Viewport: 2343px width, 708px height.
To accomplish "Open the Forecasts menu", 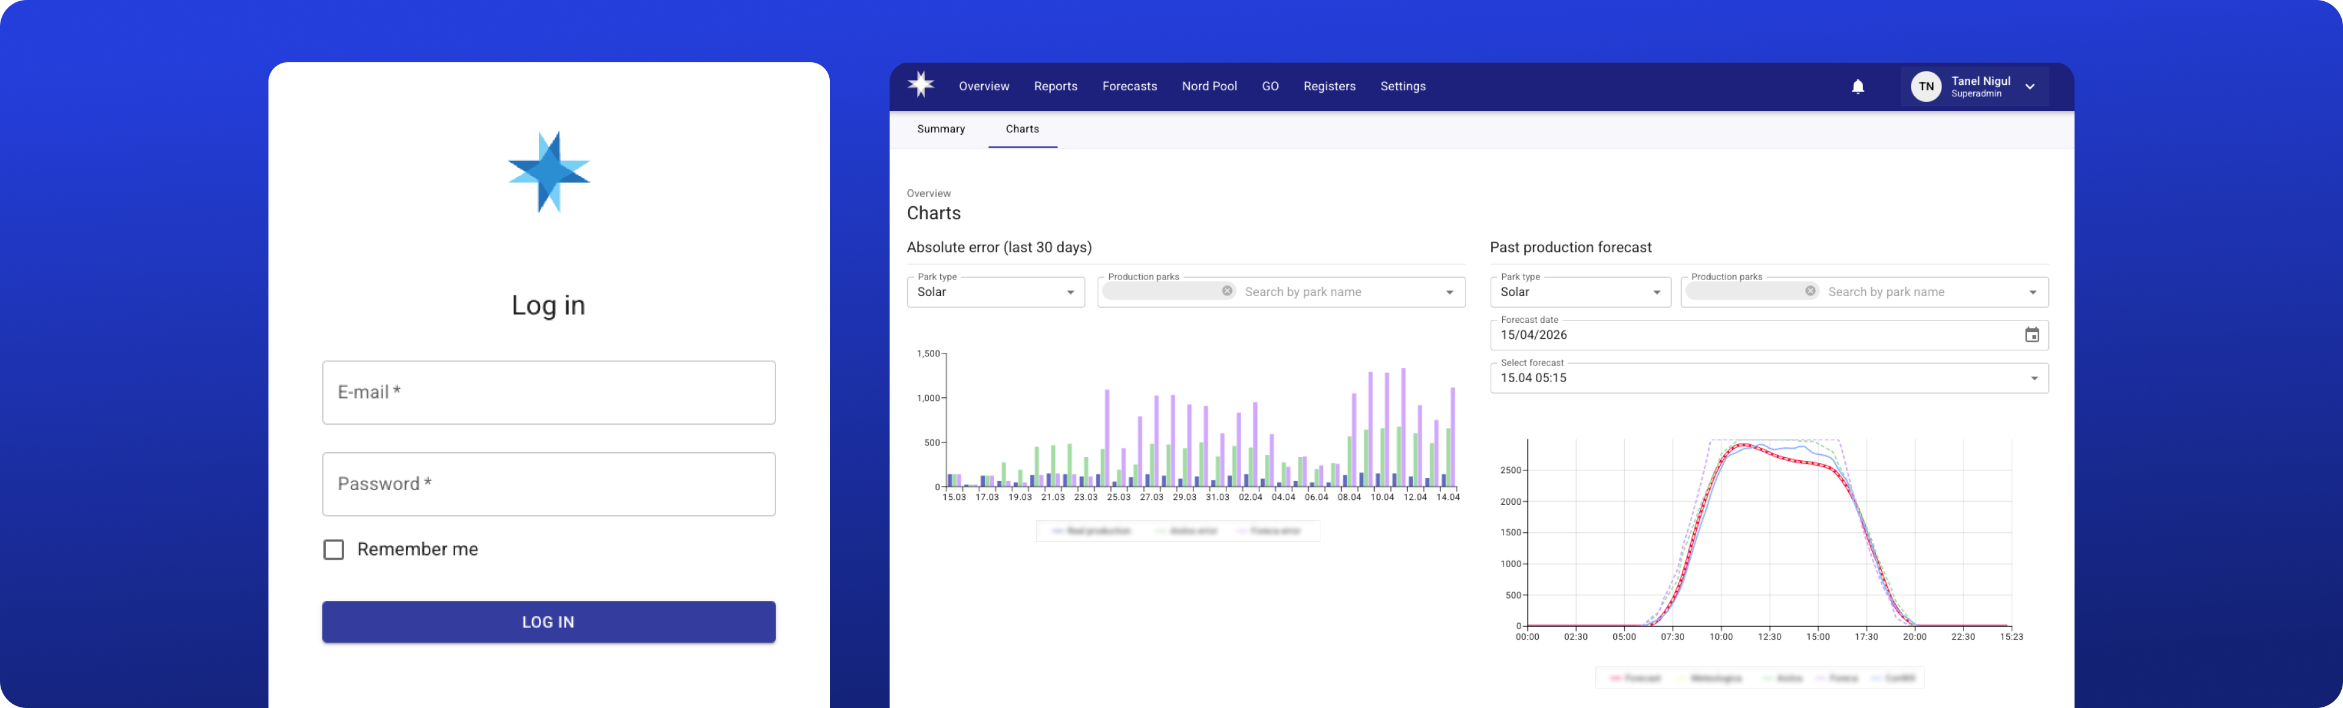I will [x=1129, y=87].
